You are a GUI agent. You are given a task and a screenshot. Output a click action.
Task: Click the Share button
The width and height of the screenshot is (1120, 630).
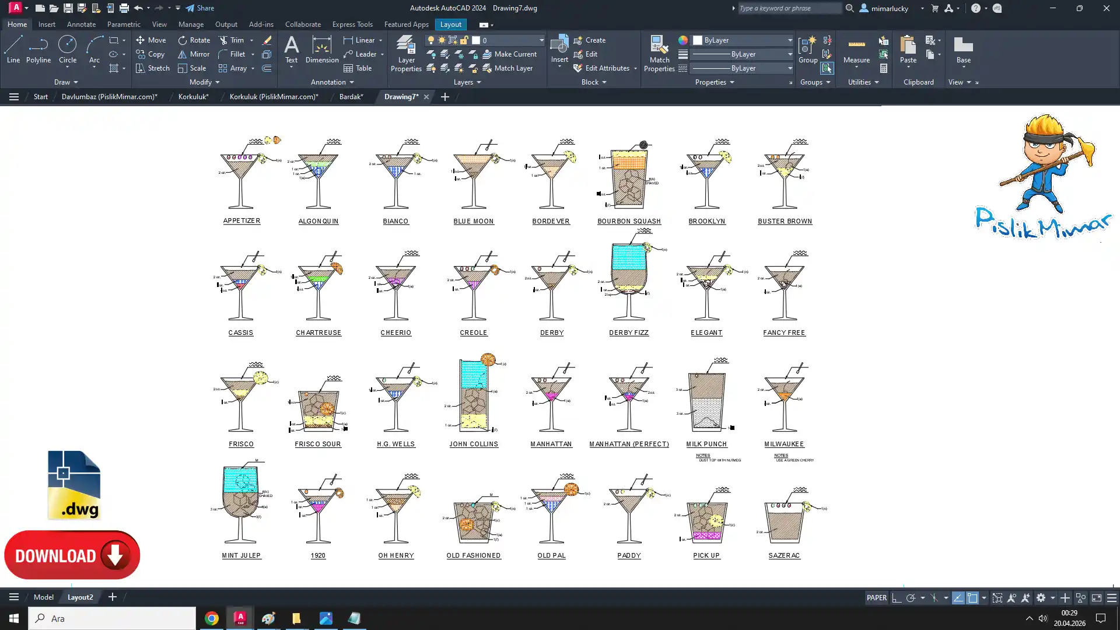pos(200,8)
